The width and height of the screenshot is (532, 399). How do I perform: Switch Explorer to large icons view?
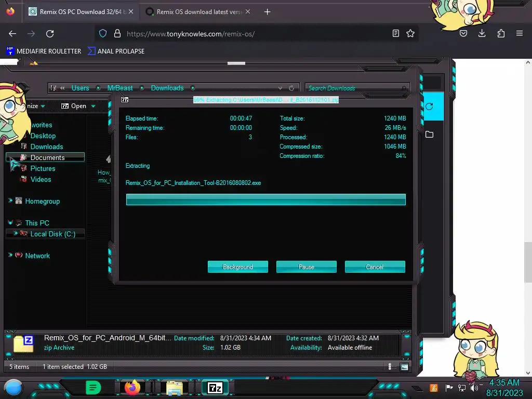point(404,367)
